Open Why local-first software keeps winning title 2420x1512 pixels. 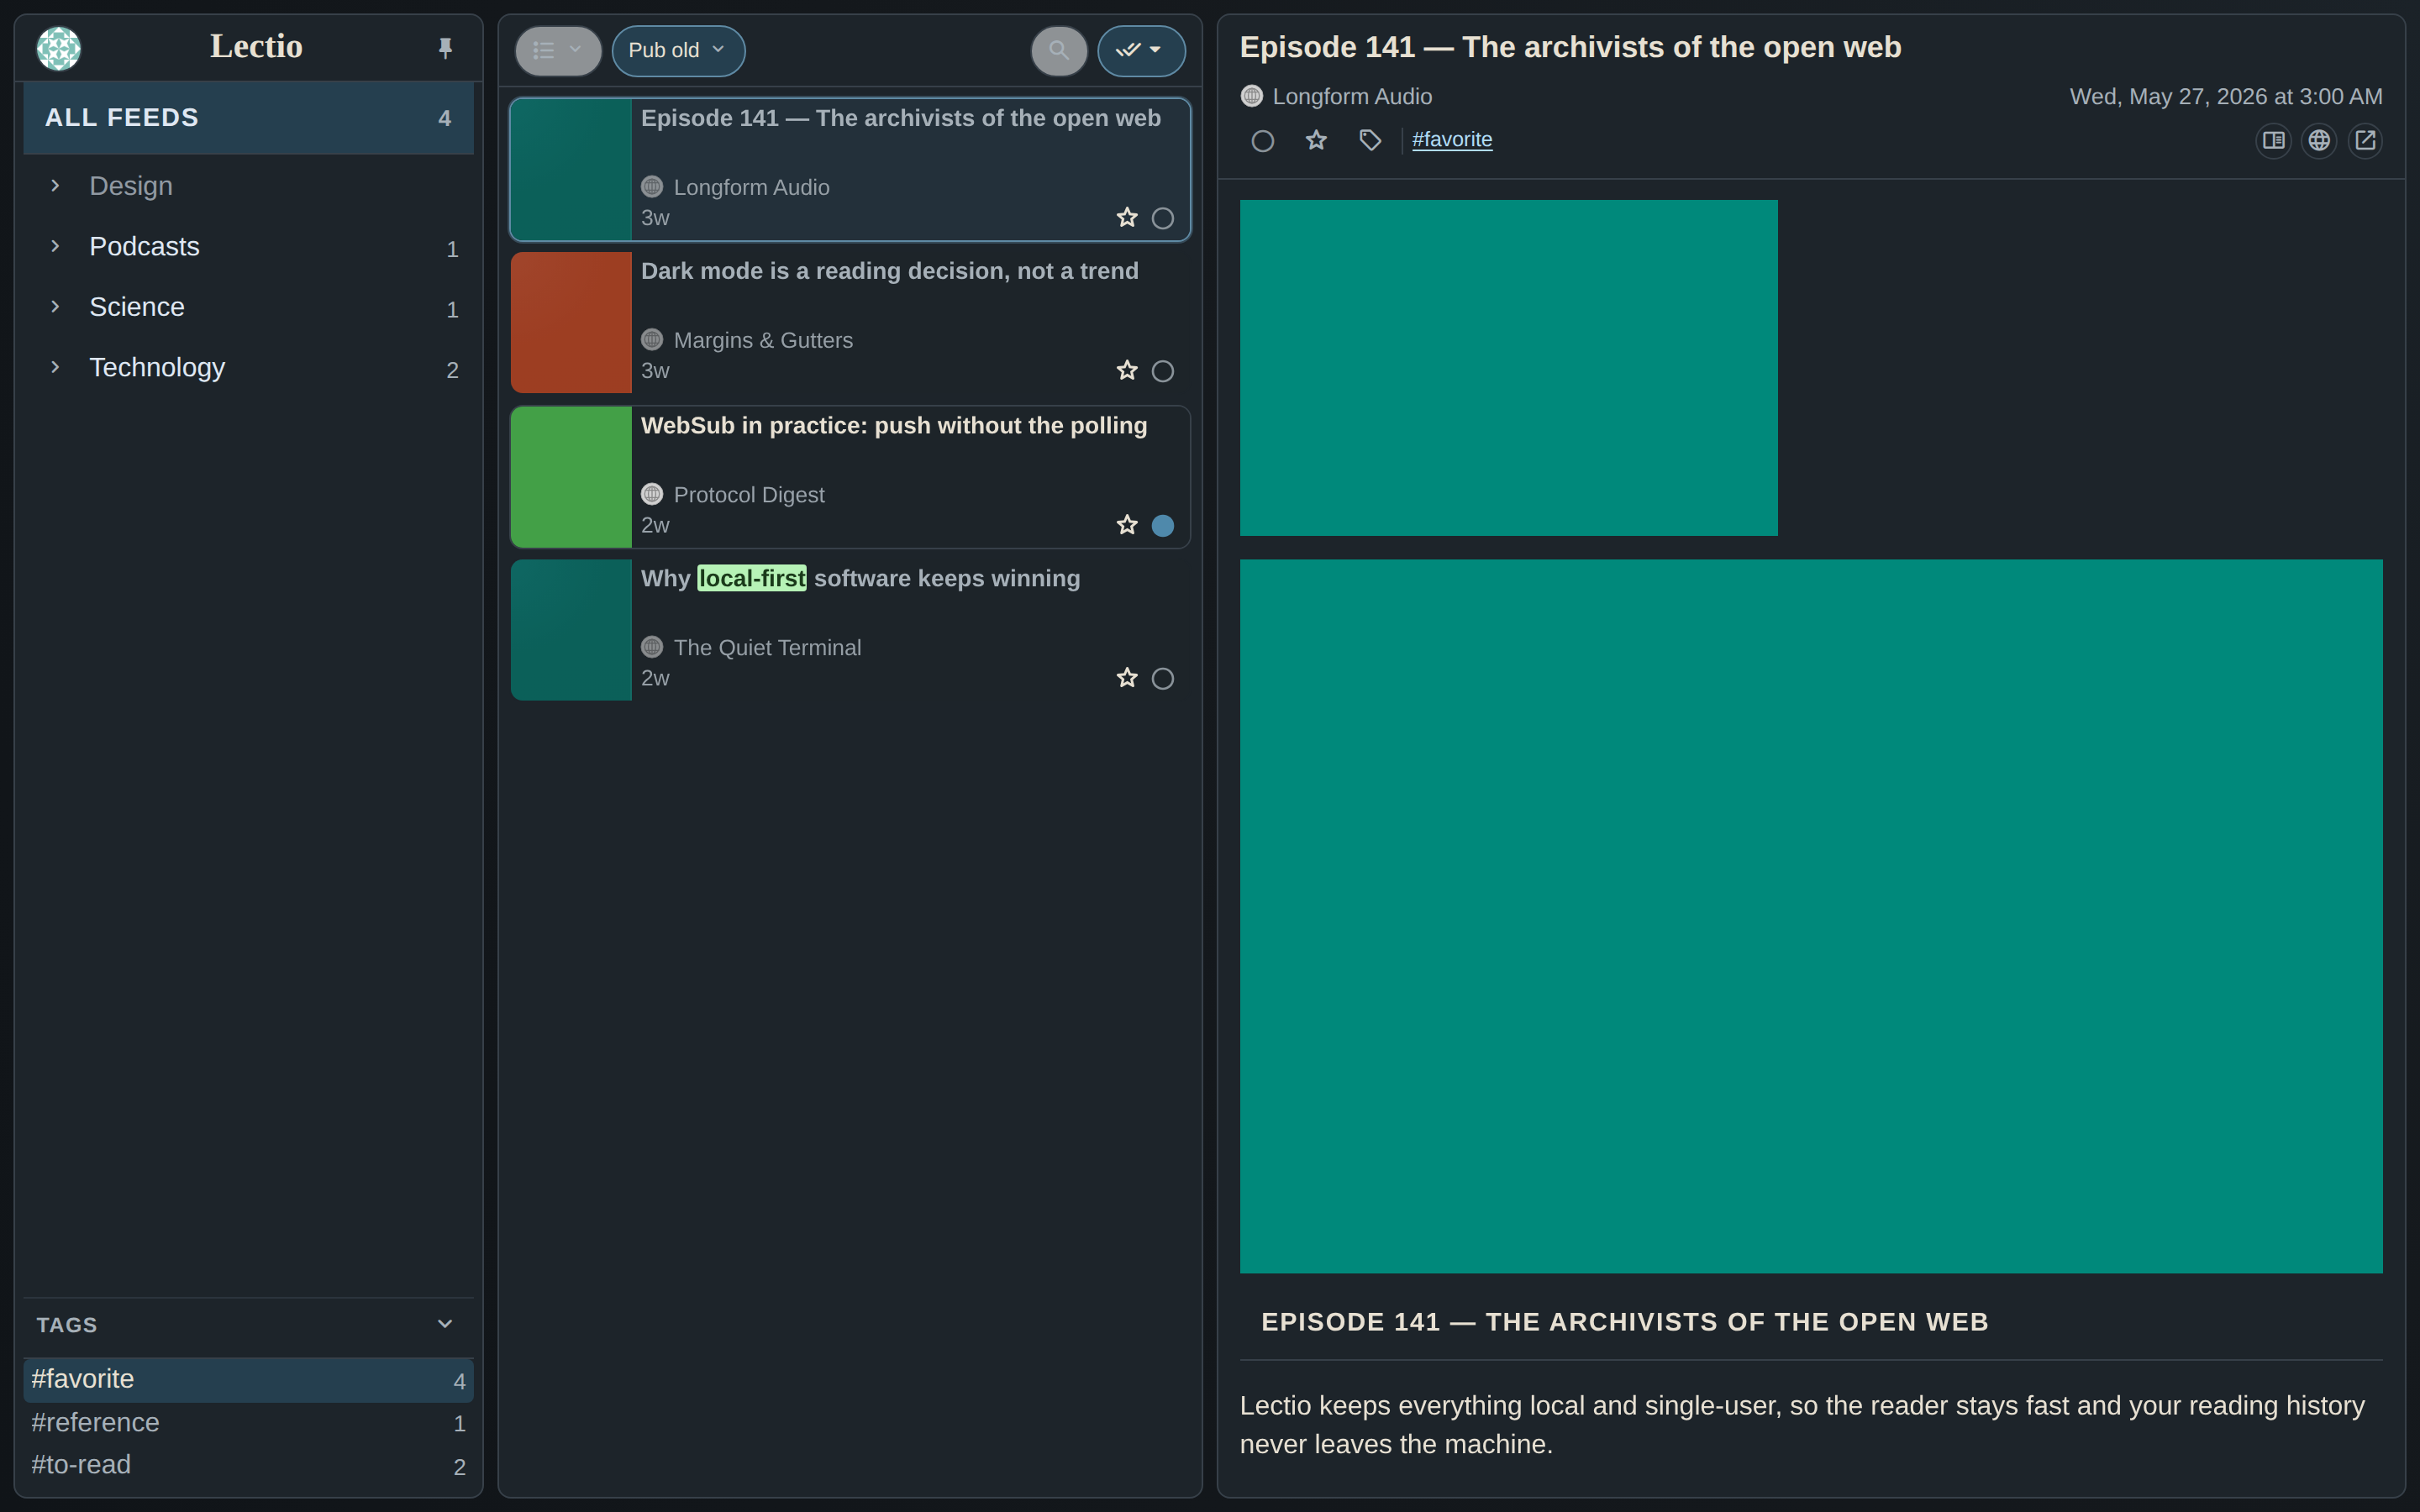pyautogui.click(x=860, y=579)
